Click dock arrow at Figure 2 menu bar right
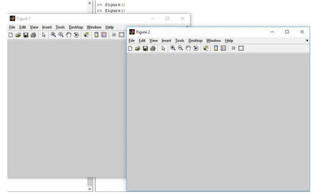This screenshot has width=311, height=195. coord(307,40)
